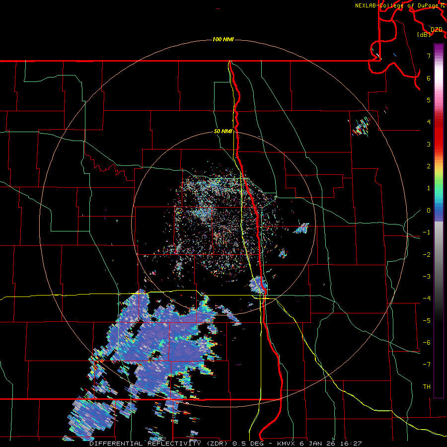Viewport: 447px width, 447px height.
Task: Select the "-6" value on the scale
Action: coord(427,343)
